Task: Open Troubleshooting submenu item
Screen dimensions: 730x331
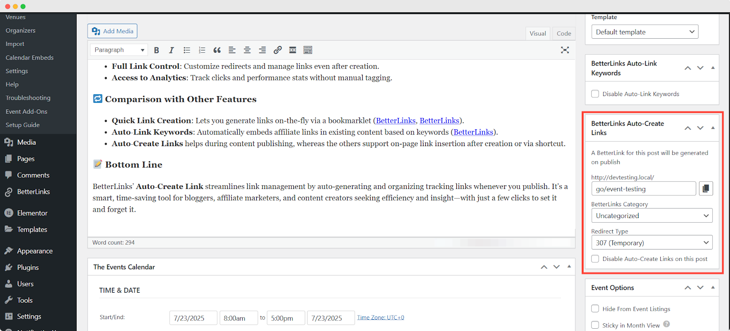Action: 28,98
